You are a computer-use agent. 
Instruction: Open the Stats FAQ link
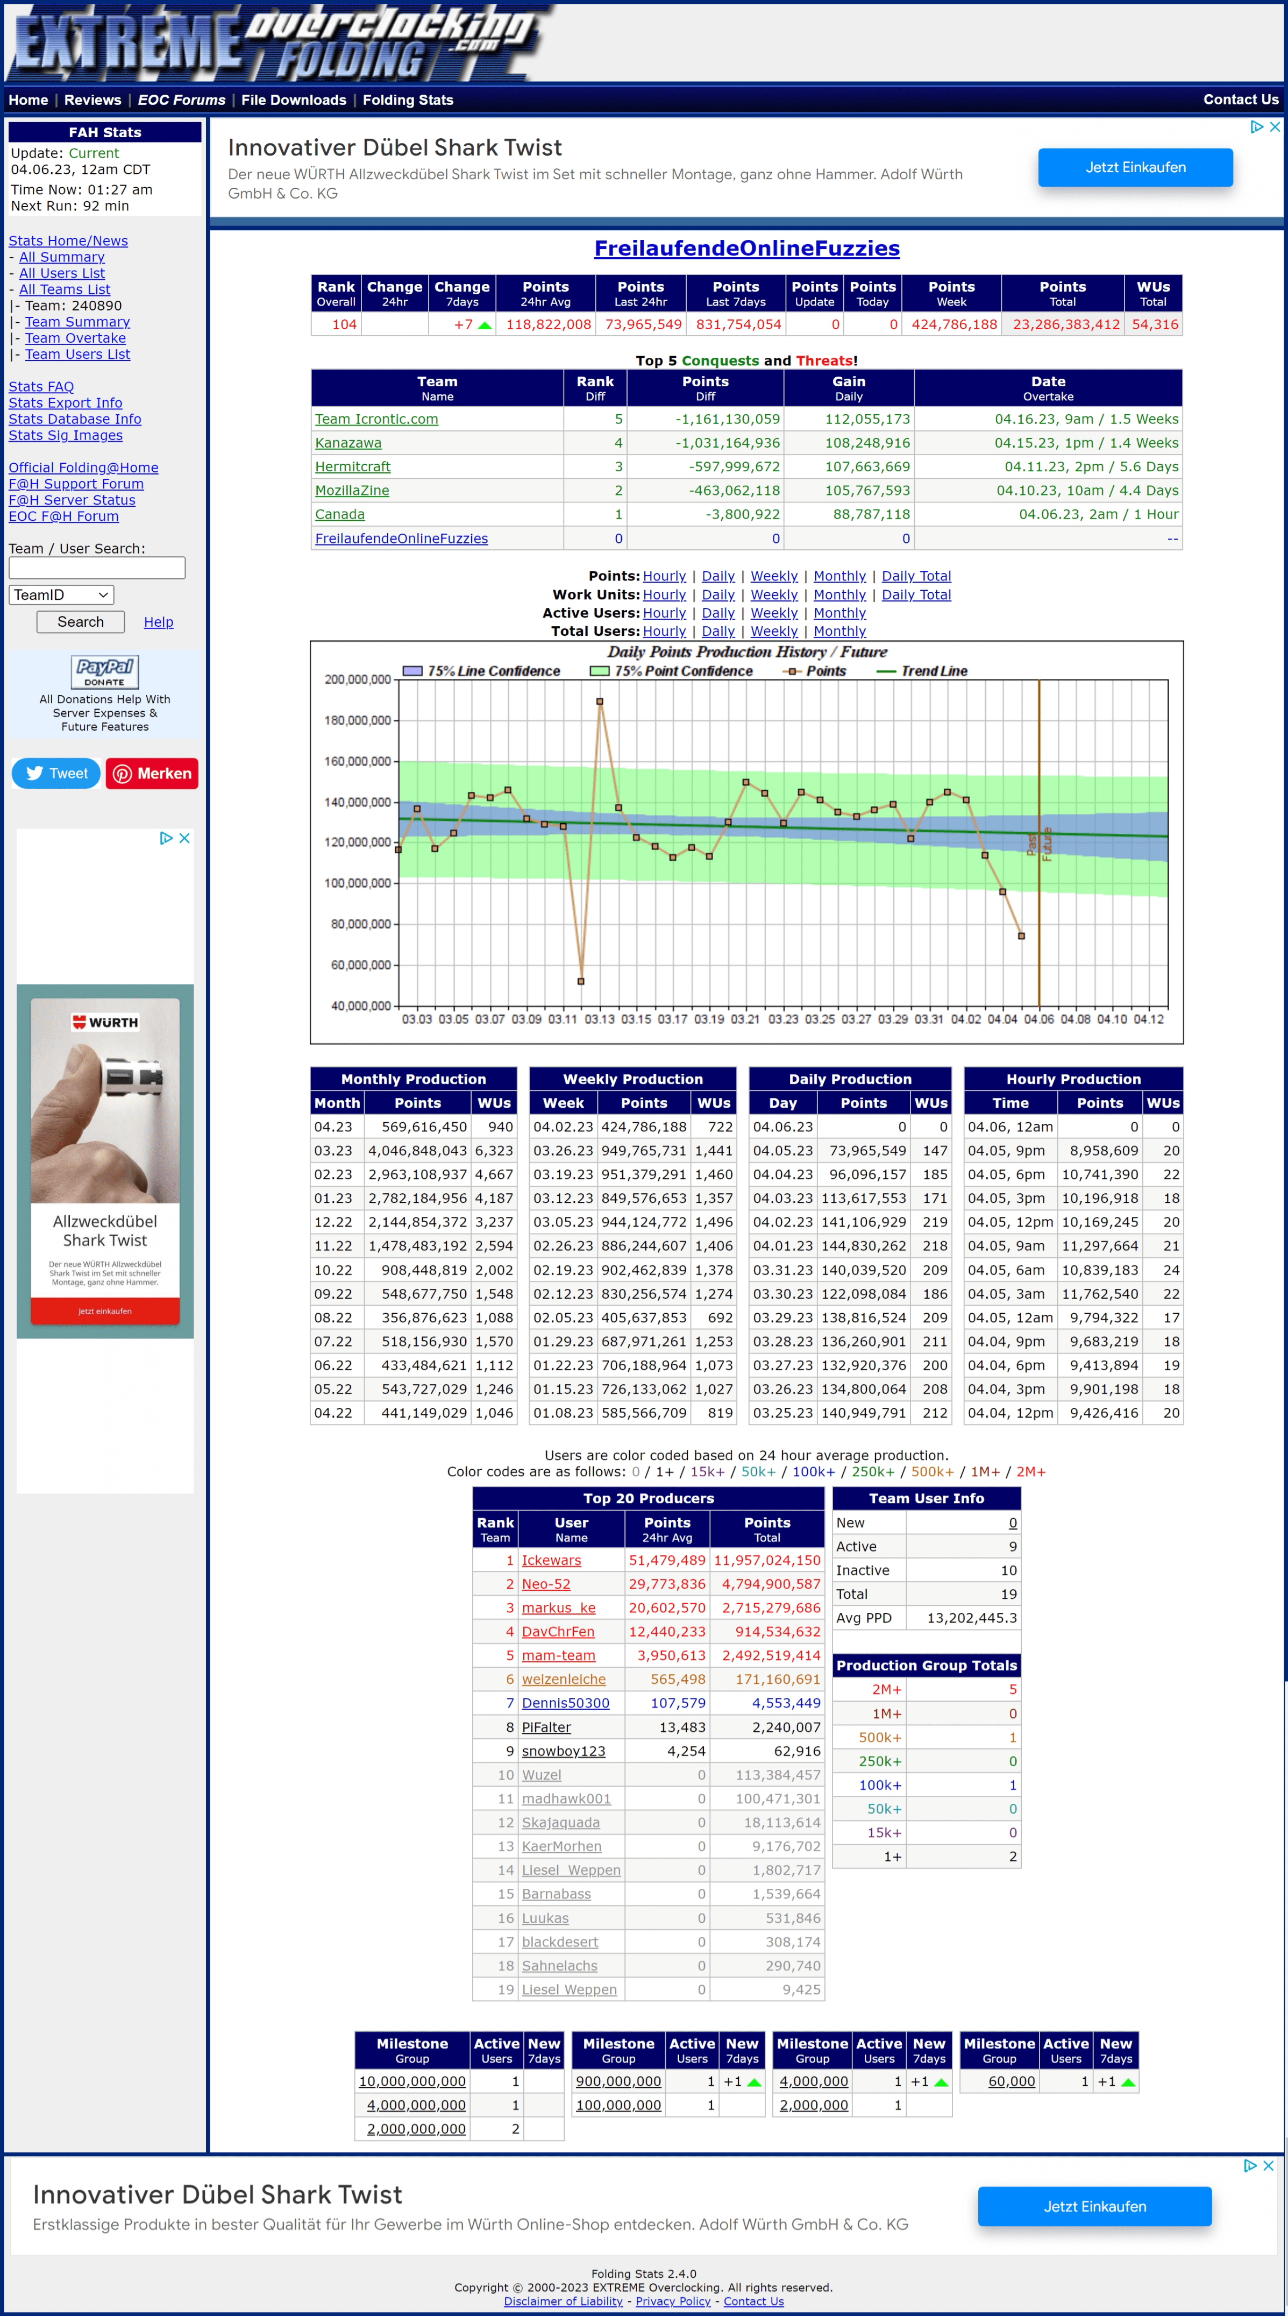pos(41,387)
